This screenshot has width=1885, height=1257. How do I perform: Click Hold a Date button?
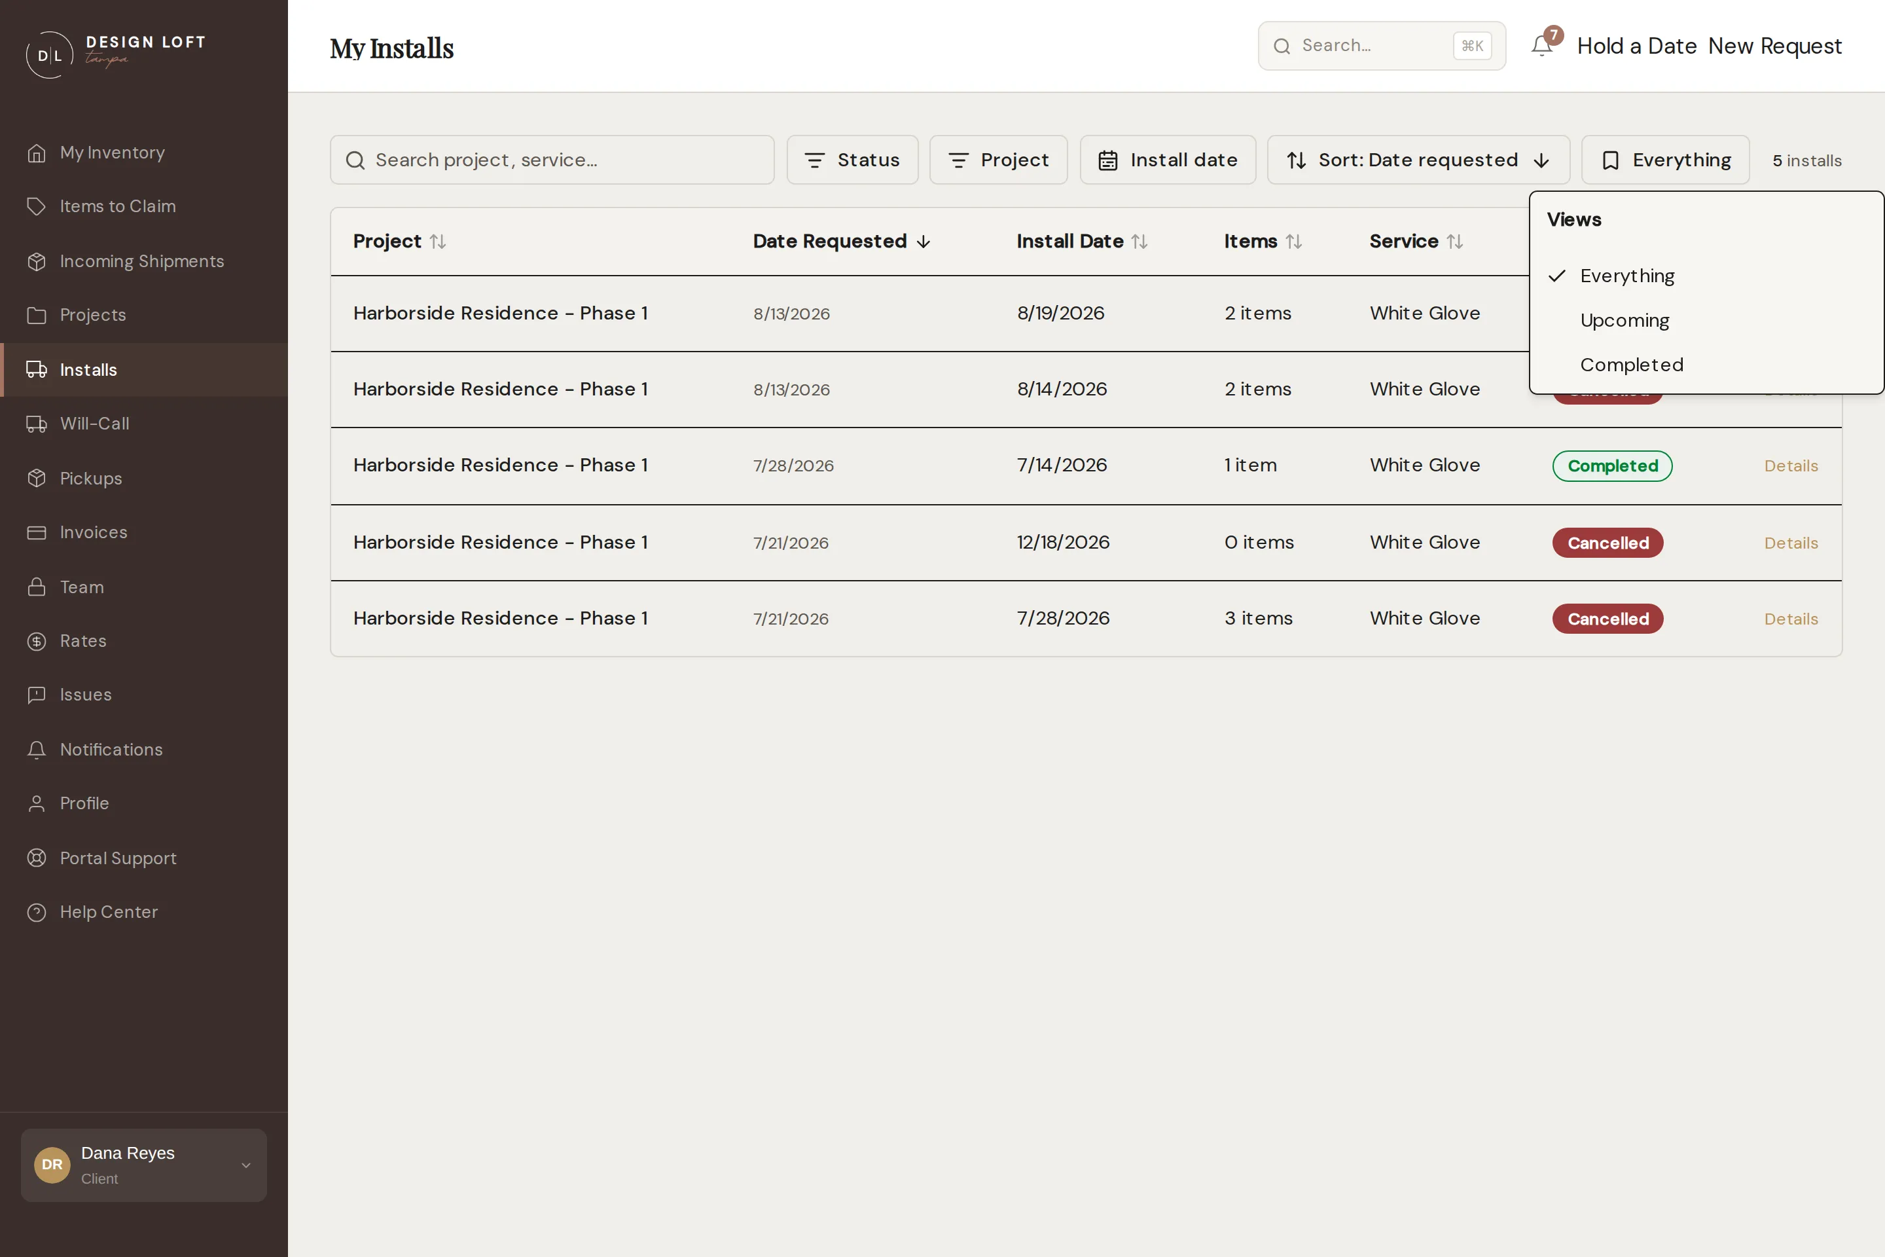[x=1636, y=46]
